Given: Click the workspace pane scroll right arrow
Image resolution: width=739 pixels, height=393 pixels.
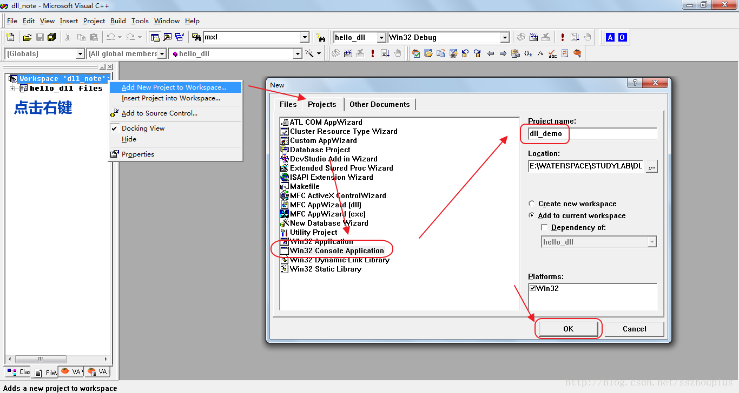Looking at the screenshot, I should pos(107,359).
